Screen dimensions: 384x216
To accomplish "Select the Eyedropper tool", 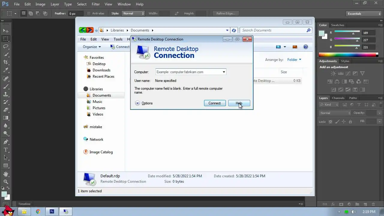I will (x=6, y=70).
